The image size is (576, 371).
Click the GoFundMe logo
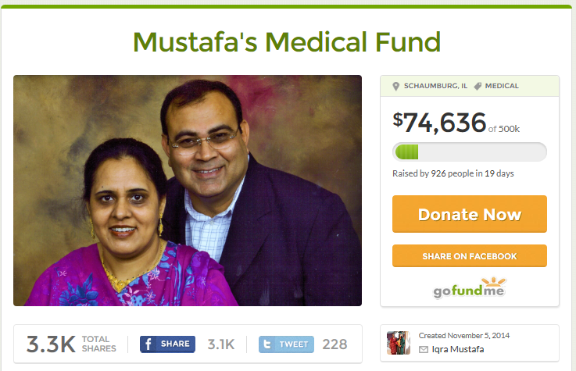[x=470, y=287]
